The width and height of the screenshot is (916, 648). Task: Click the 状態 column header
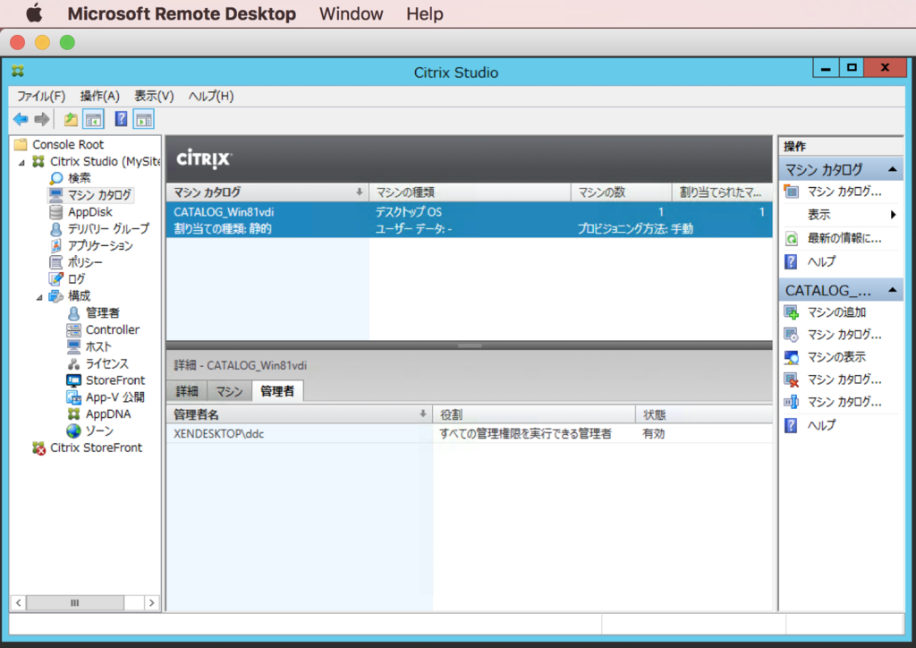coord(704,414)
